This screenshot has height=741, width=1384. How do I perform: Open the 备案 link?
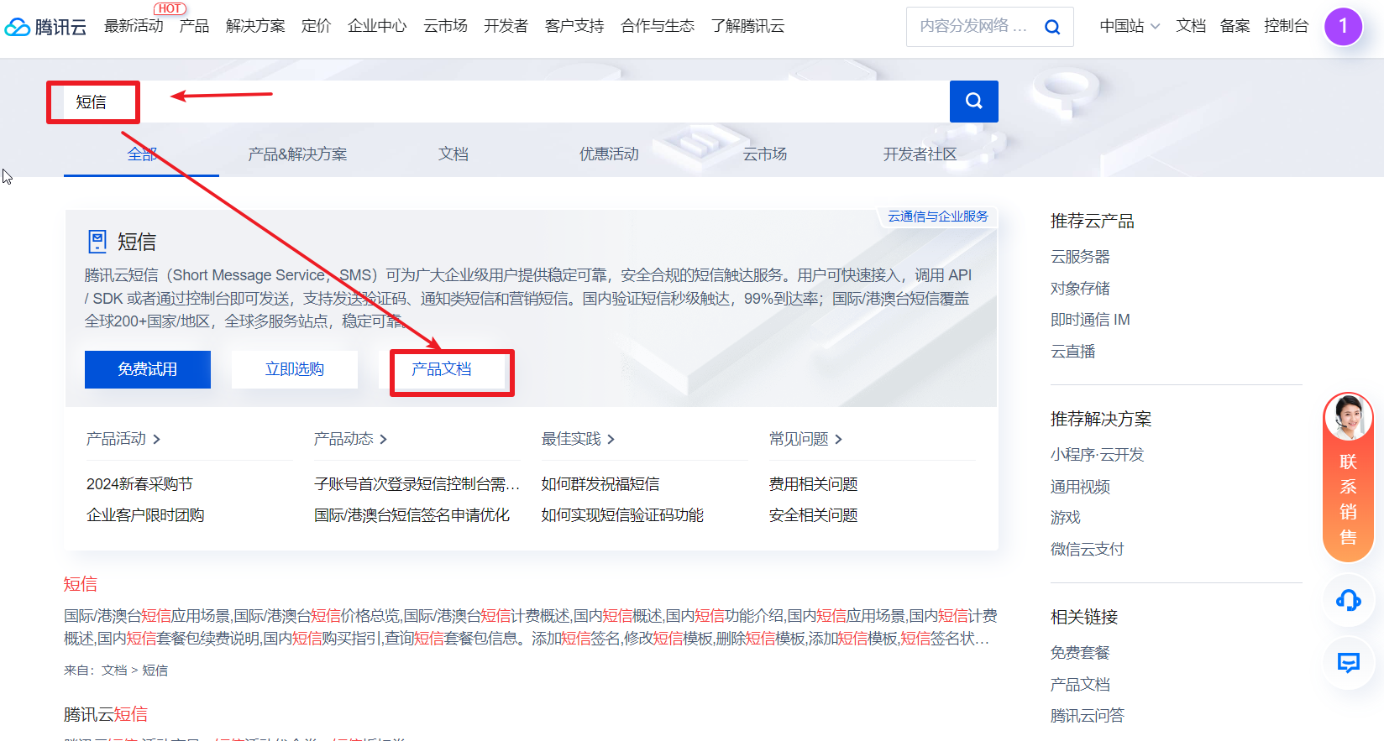[x=1235, y=26]
